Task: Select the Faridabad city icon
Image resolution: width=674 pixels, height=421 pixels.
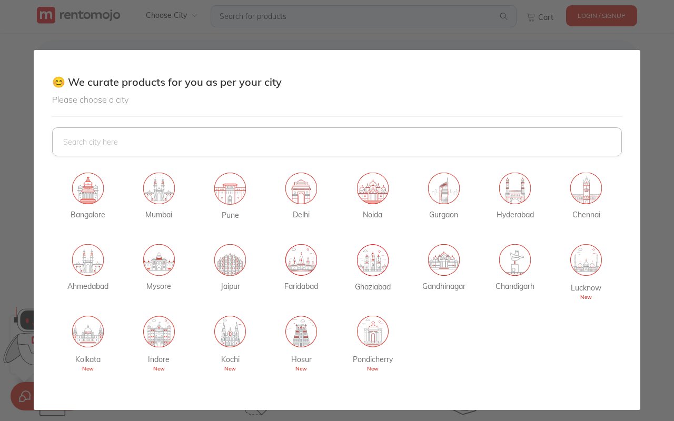Action: click(x=301, y=260)
